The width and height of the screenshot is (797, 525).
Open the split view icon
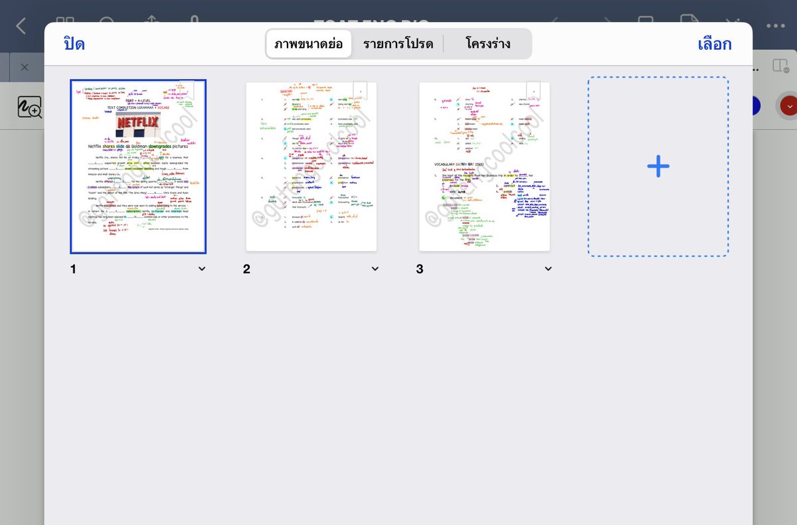[x=780, y=65]
